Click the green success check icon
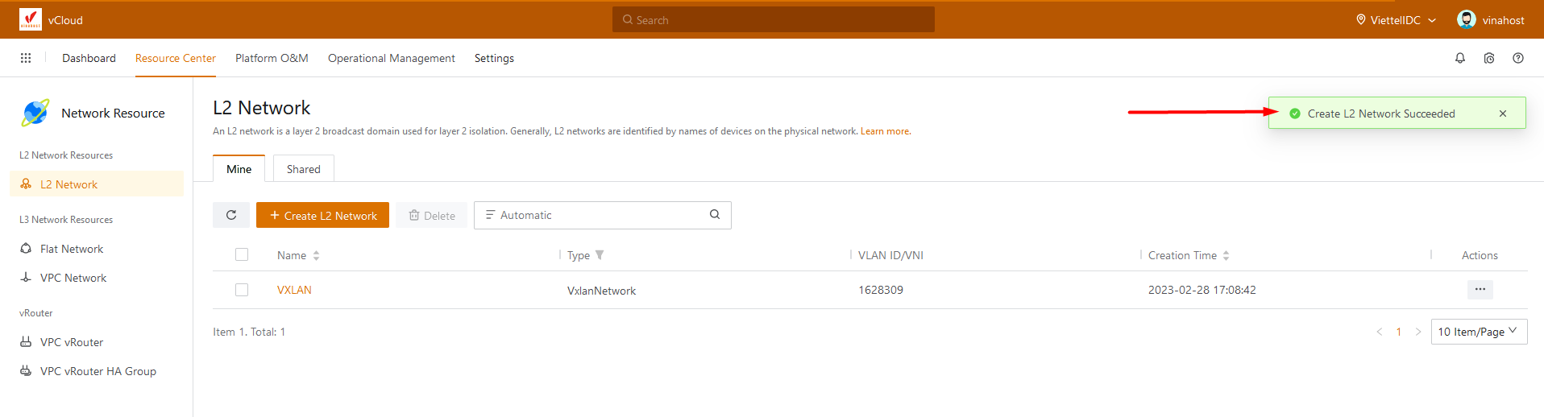Image resolution: width=1544 pixels, height=417 pixels. tap(1295, 114)
